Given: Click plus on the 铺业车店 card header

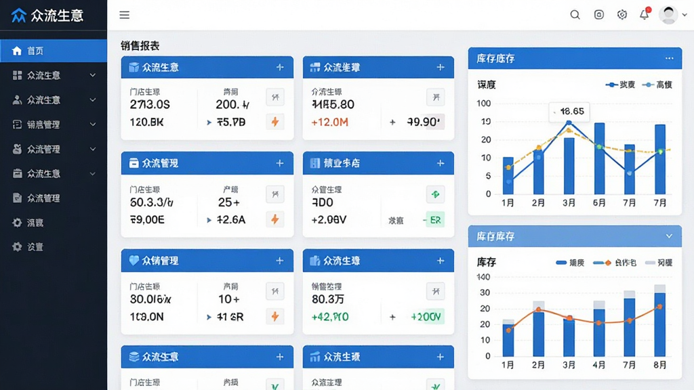Looking at the screenshot, I should click(x=441, y=163).
